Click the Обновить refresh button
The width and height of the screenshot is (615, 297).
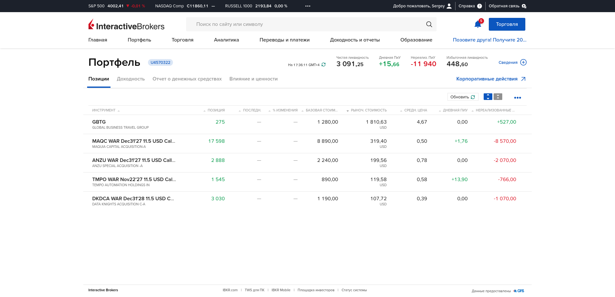[463, 97]
